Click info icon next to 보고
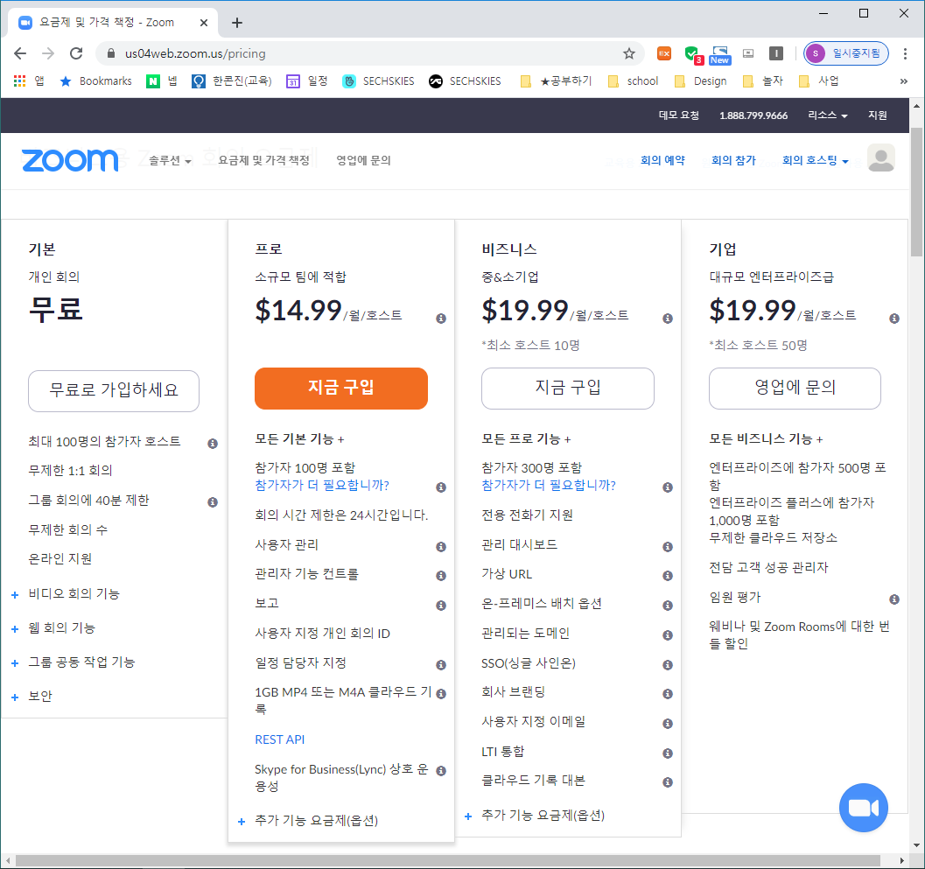 click(x=441, y=606)
